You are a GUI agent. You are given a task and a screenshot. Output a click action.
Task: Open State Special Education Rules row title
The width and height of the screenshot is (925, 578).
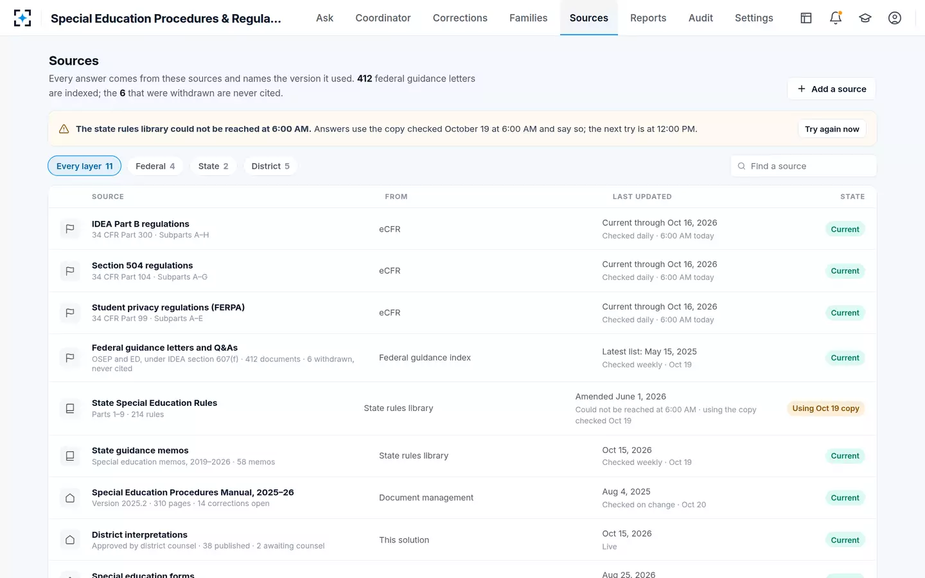click(155, 403)
